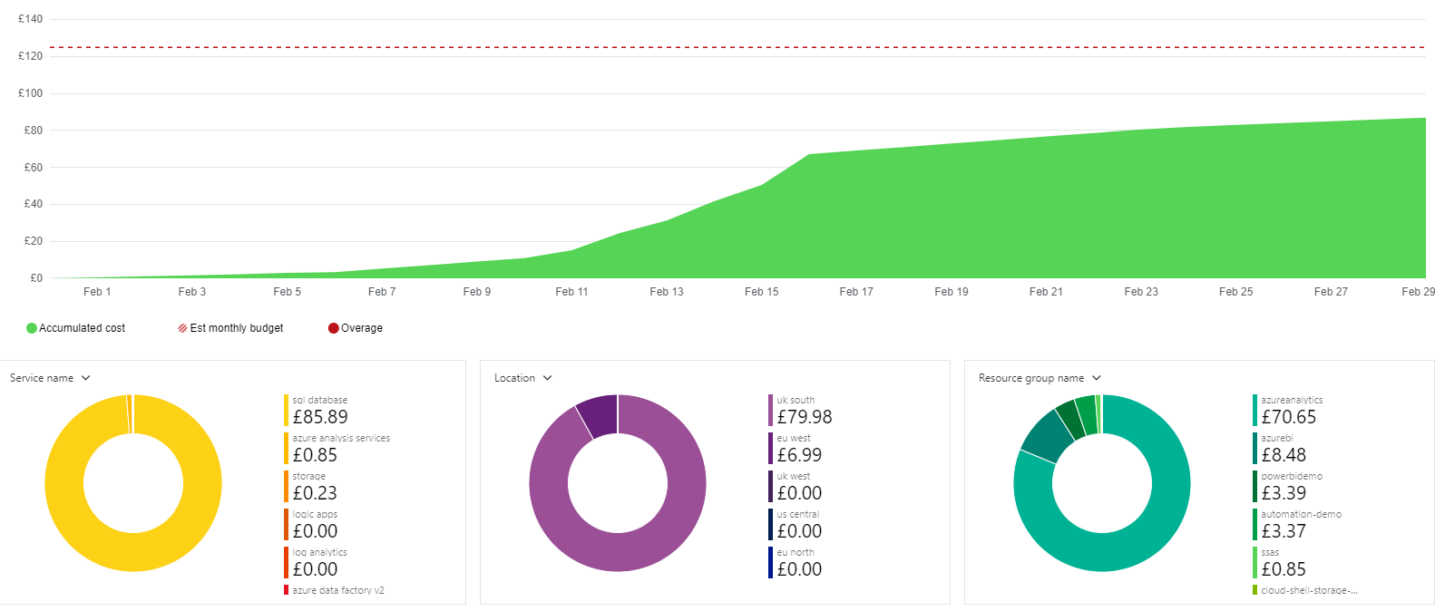Click the green Accumulated cost legend dot

pyautogui.click(x=32, y=328)
